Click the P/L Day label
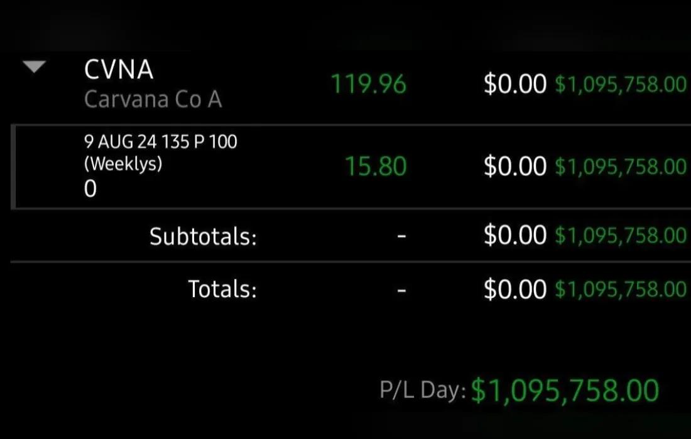Screen dimensions: 691x439 coord(423,390)
